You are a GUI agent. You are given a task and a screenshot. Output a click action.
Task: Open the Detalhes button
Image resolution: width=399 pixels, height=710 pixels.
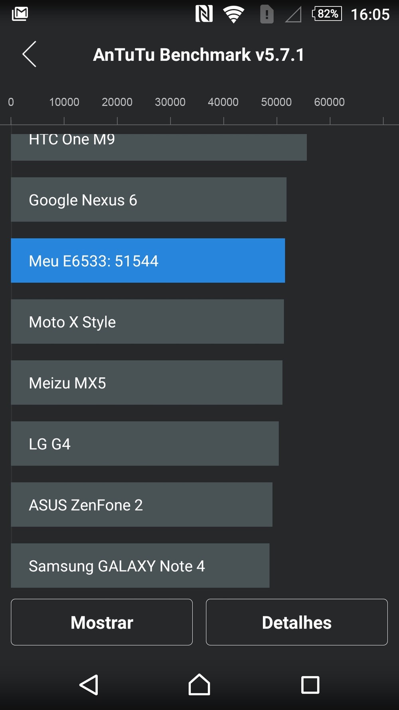coord(296,622)
